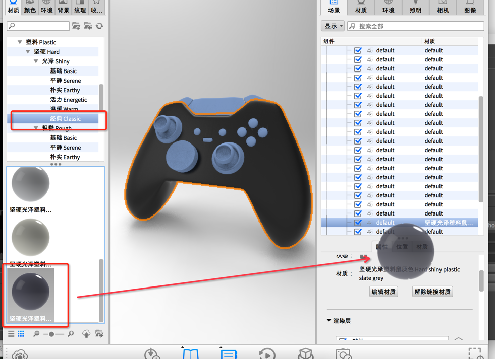Collapse the 粗糙 Rough tree node
The image size is (495, 359).
(x=36, y=128)
